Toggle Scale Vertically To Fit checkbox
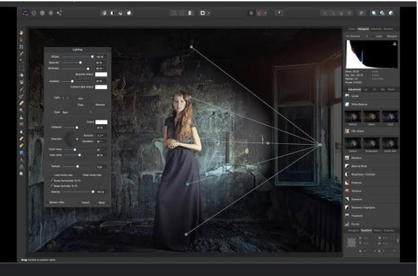 click(52, 185)
